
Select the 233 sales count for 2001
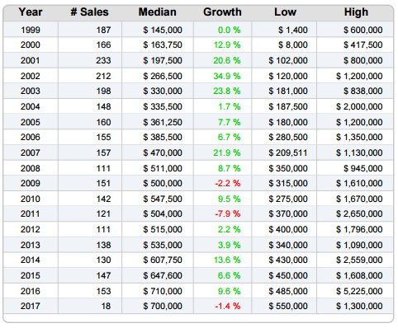[x=103, y=60]
